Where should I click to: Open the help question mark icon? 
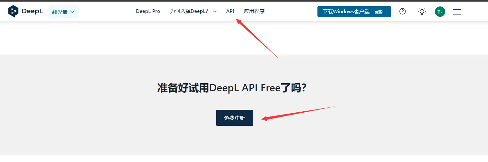pos(403,12)
